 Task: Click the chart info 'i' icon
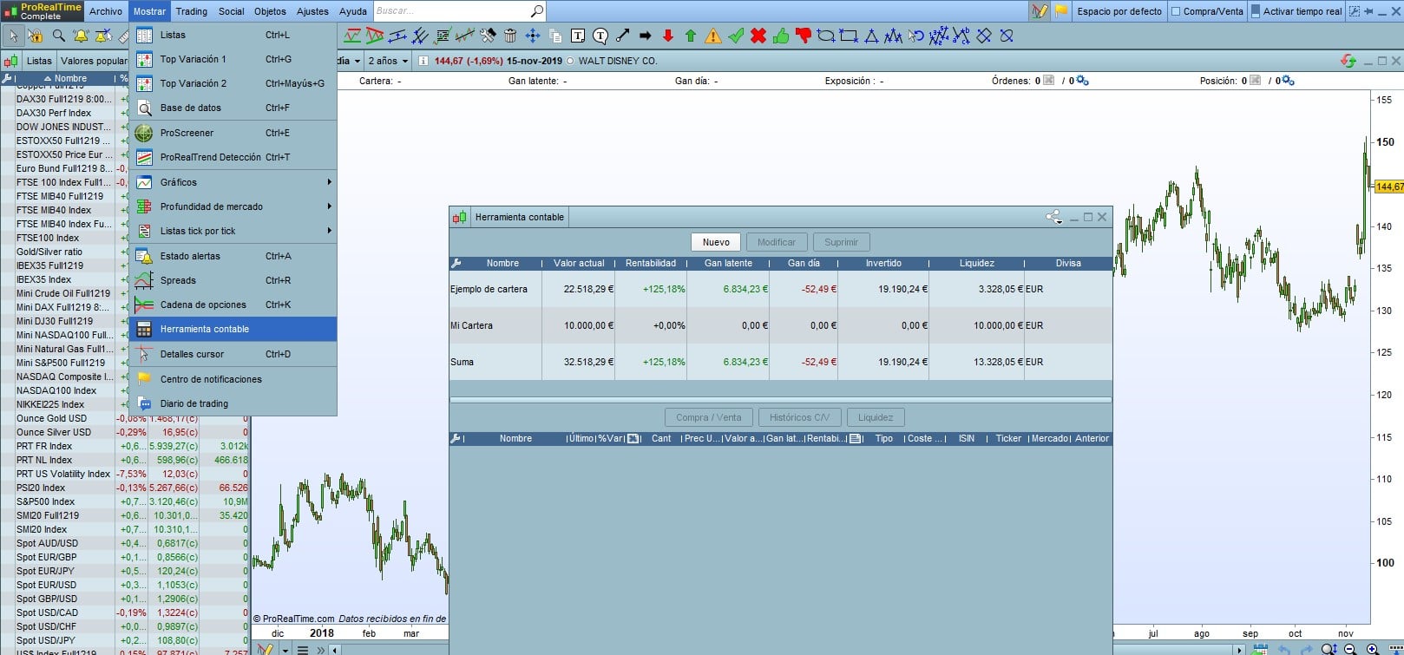(x=423, y=61)
